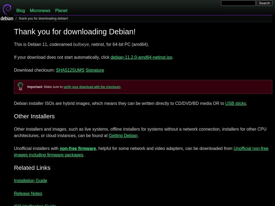Click the Related Links heading

click(32, 168)
